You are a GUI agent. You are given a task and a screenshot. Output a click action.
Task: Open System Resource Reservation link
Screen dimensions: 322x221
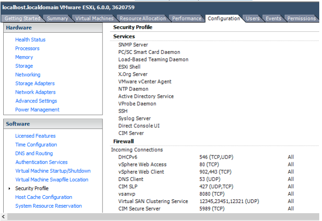(x=48, y=206)
